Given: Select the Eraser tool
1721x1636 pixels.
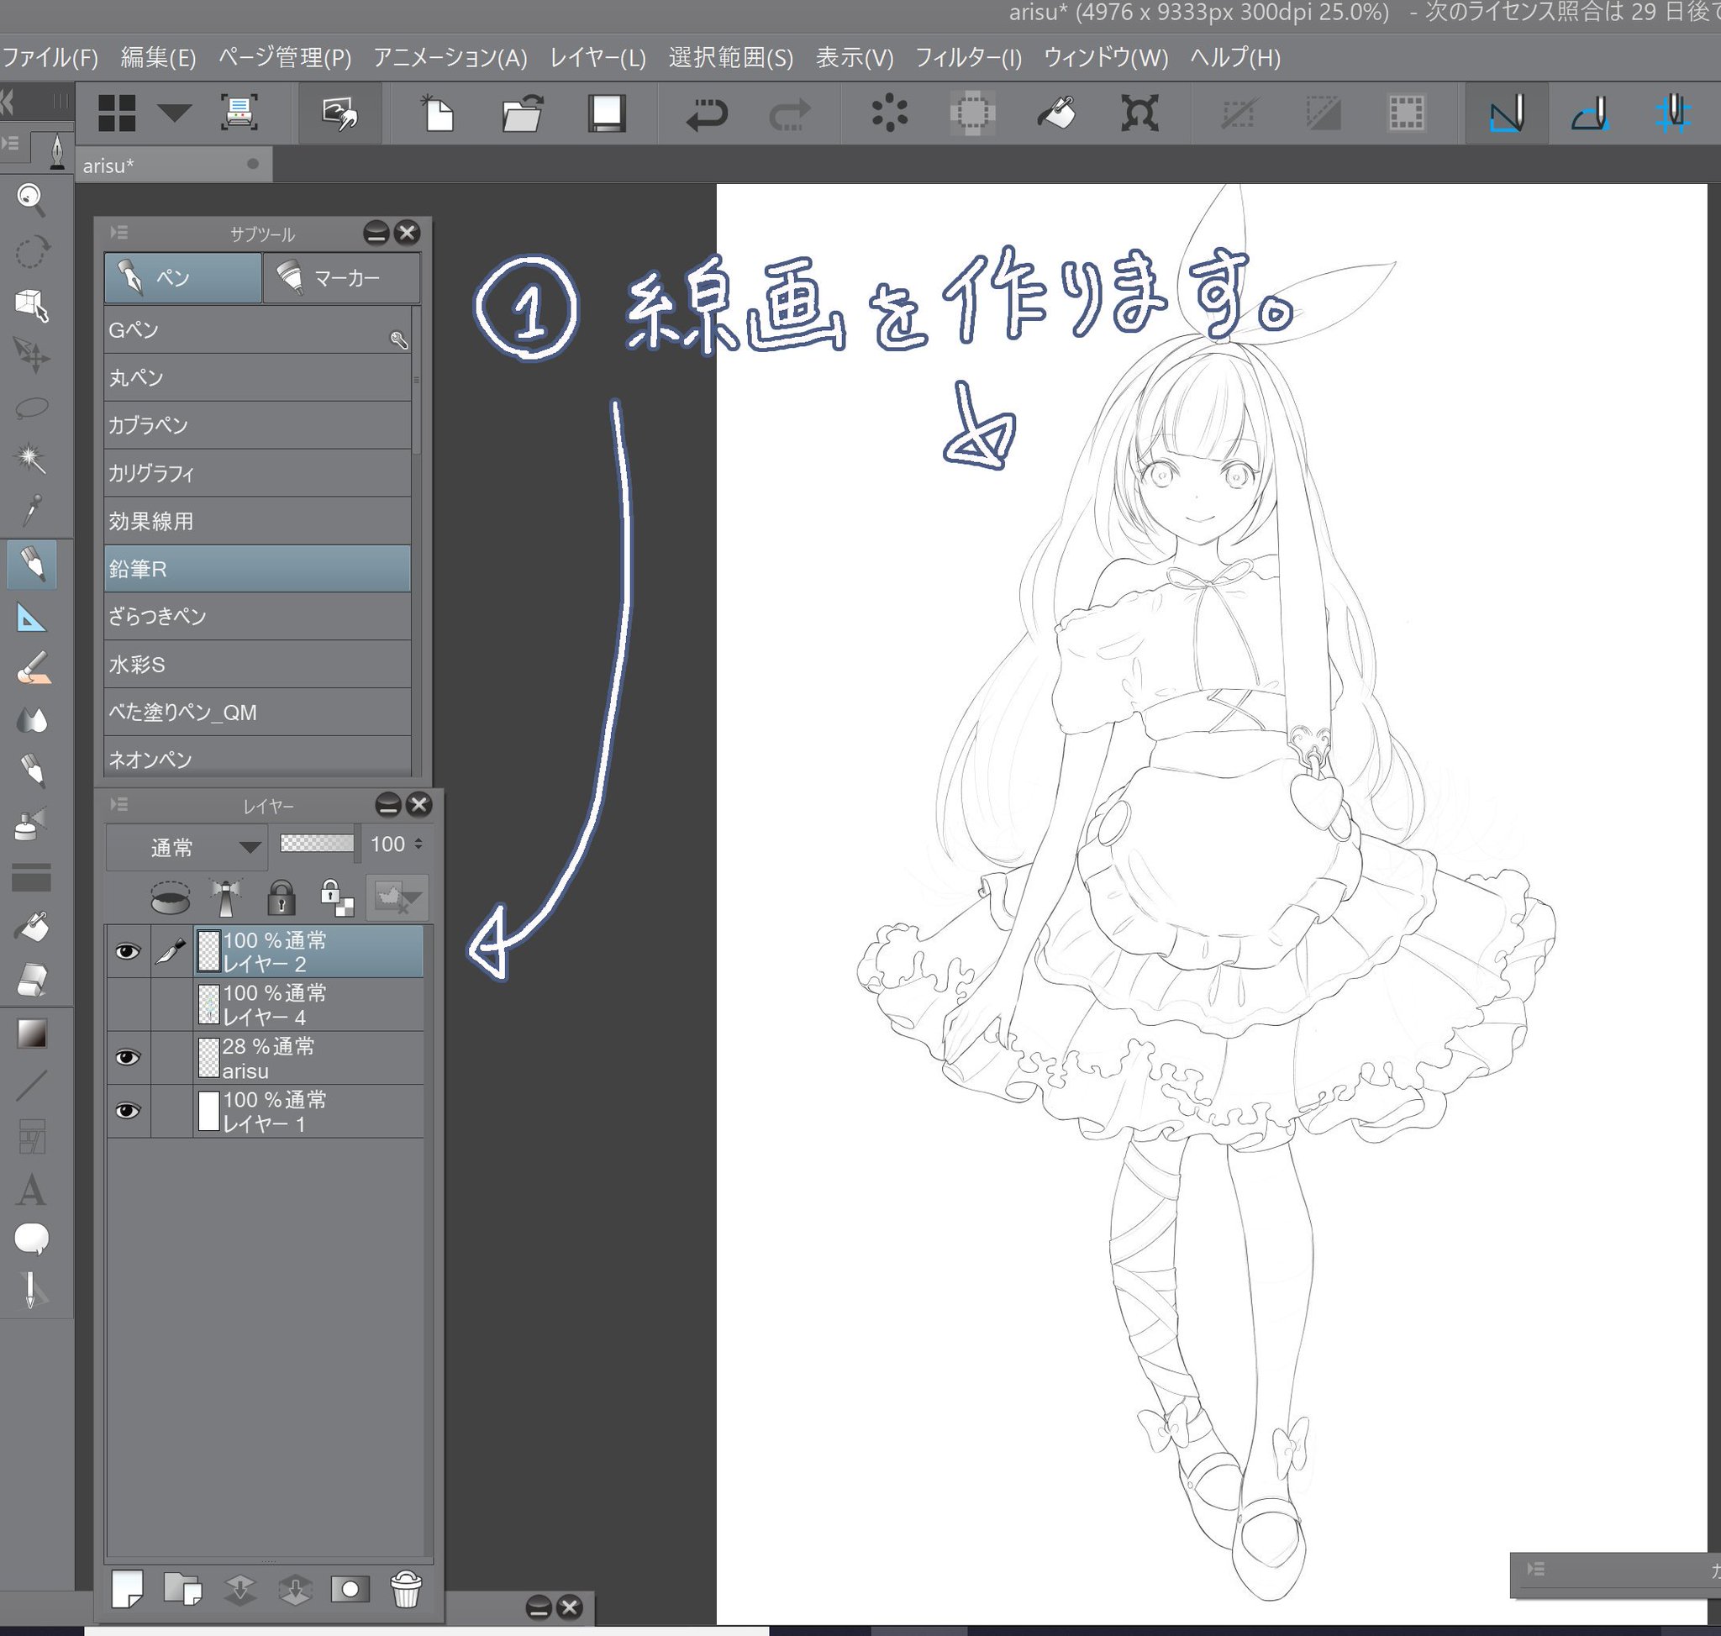Looking at the screenshot, I should tap(31, 980).
